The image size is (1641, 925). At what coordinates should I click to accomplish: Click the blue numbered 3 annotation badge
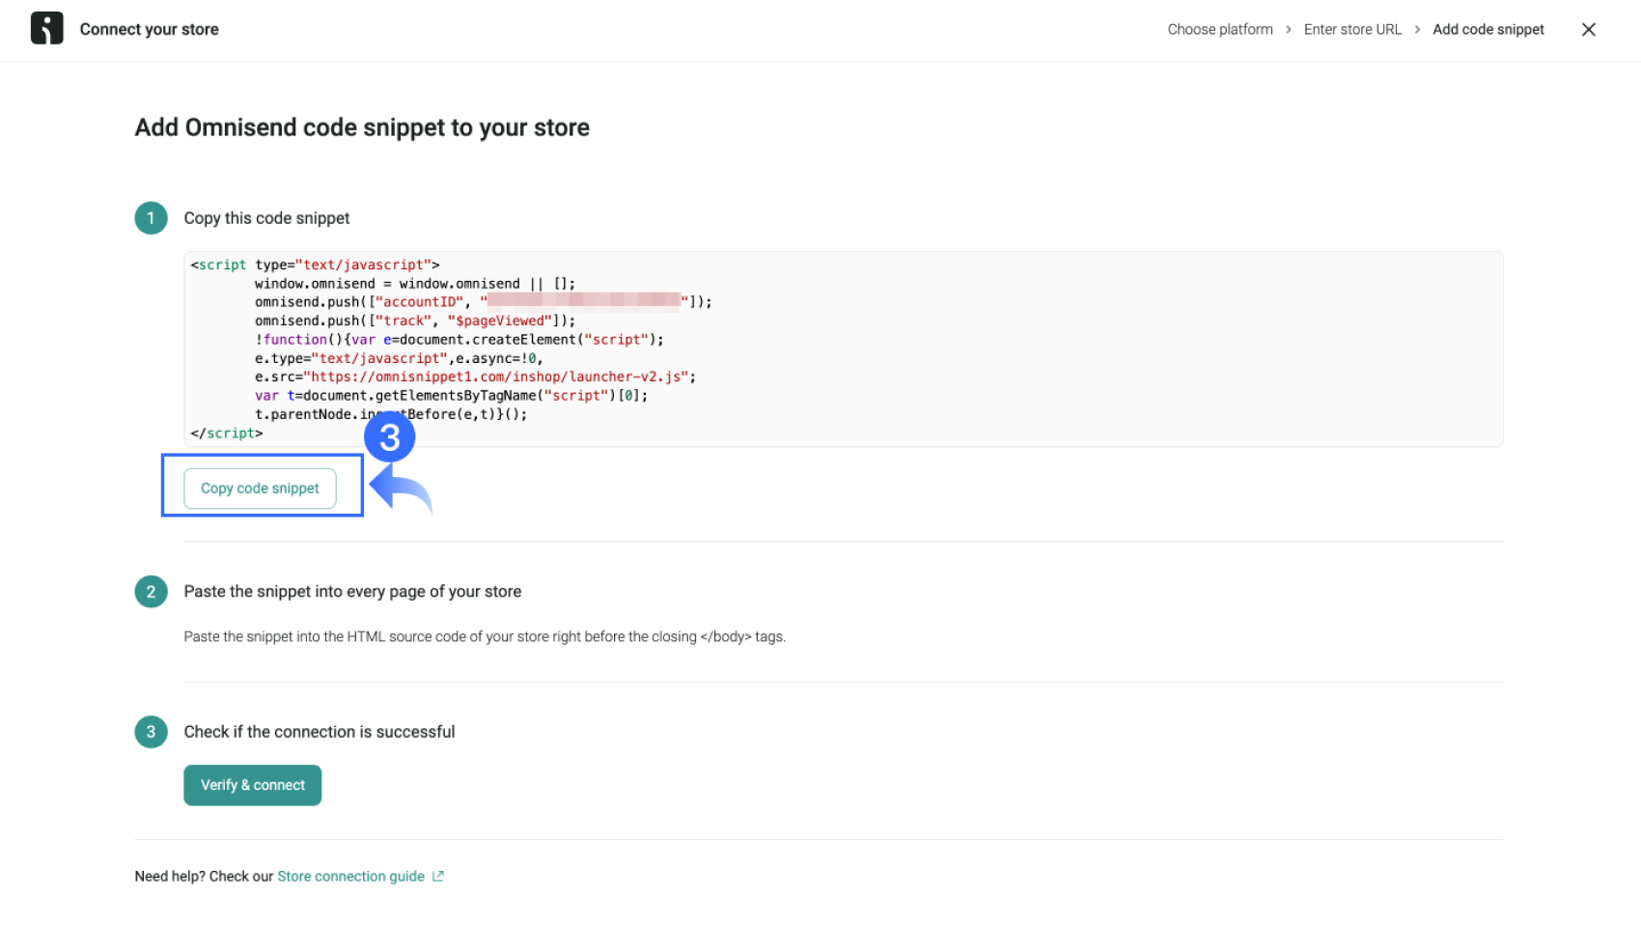[390, 436]
